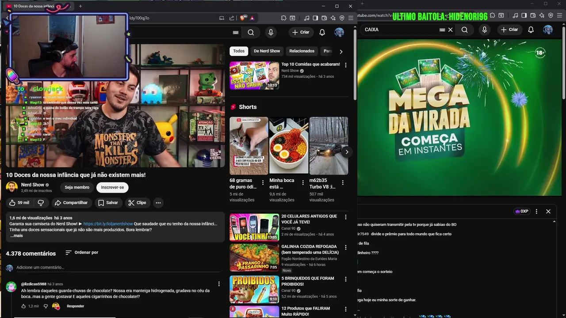Advance Shorts shelf with next arrow
The image size is (566, 318).
point(347,152)
